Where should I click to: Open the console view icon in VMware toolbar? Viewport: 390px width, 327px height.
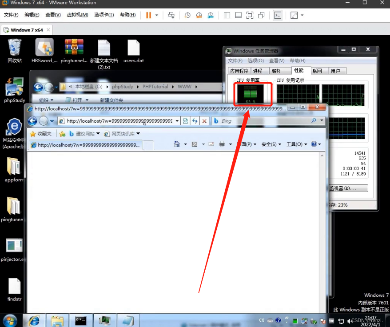[278, 15]
